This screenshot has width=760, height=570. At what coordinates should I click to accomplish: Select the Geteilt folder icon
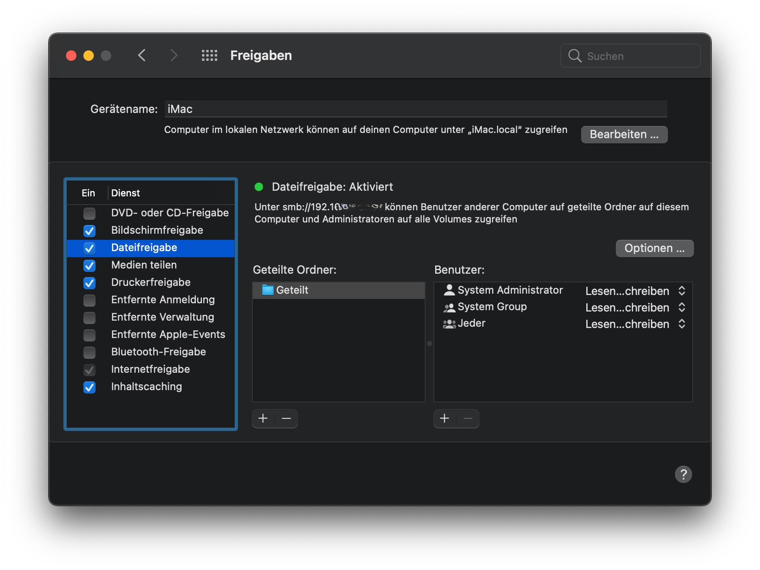(268, 290)
